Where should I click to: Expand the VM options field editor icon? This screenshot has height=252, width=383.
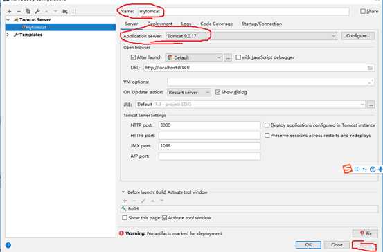(371, 82)
